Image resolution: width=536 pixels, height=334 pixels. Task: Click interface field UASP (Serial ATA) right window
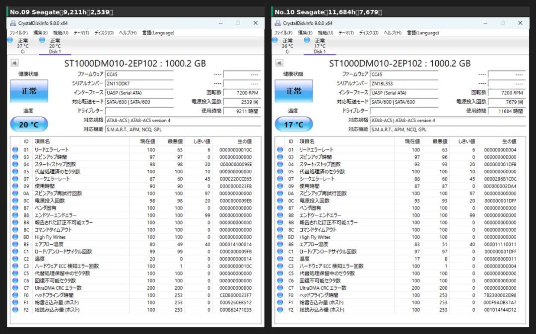[x=404, y=93]
